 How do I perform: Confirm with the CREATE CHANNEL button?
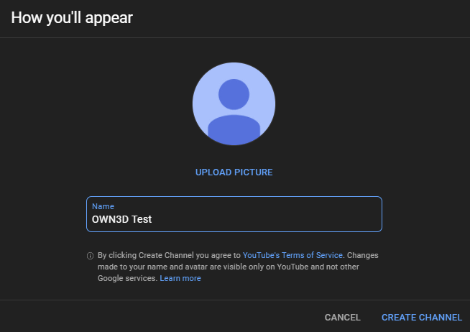pos(421,317)
